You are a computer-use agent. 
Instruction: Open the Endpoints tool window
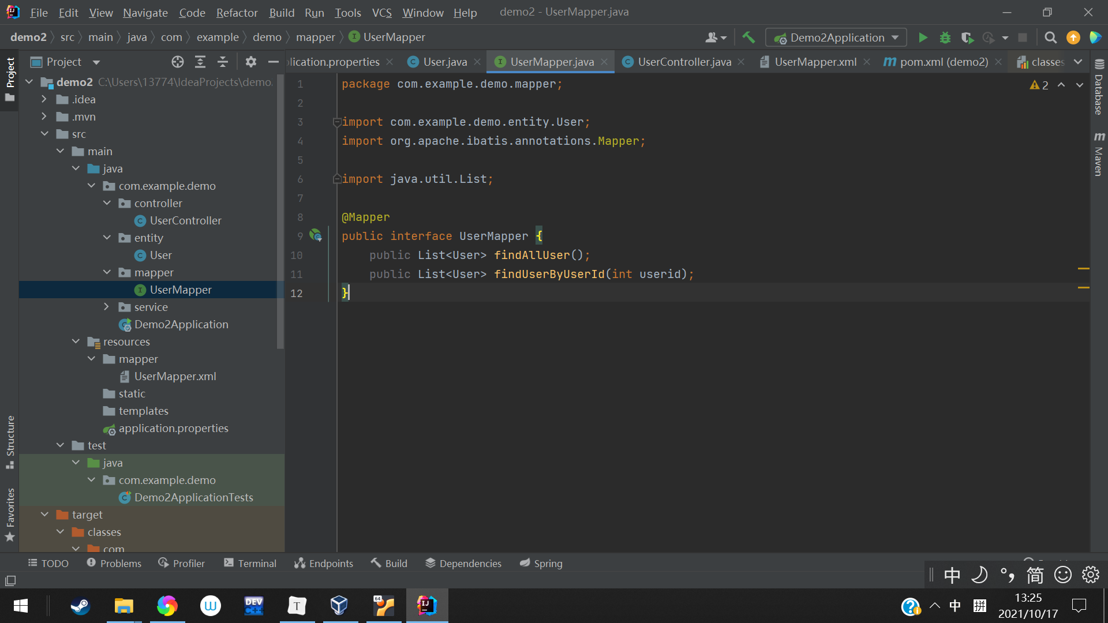click(324, 564)
